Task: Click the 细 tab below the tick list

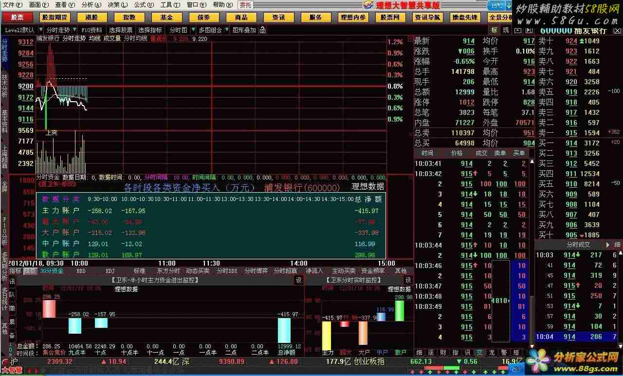Action: click(x=419, y=352)
